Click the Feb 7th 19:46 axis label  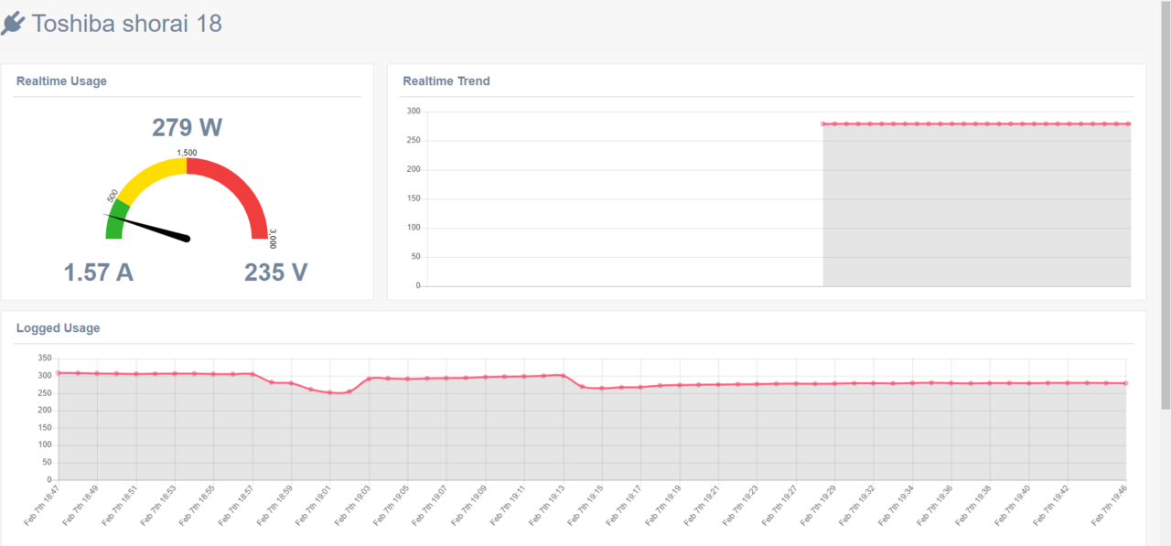(1111, 505)
